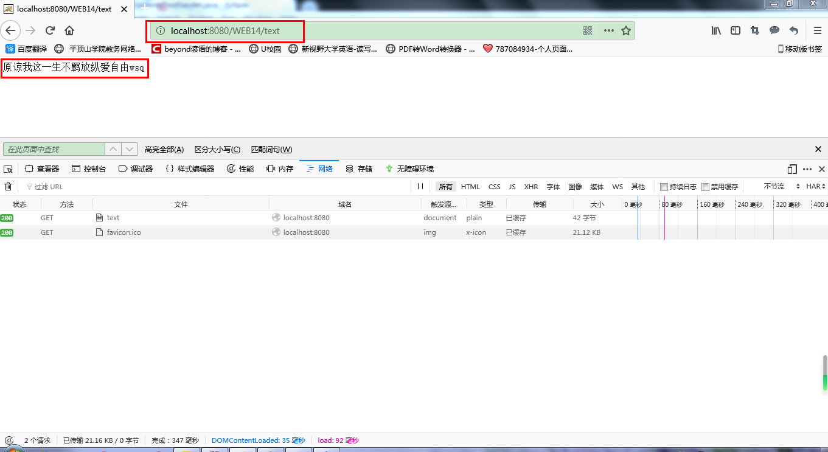828x452 pixels.
Task: Switch to the 无障碍环境 tab
Action: pyautogui.click(x=409, y=169)
